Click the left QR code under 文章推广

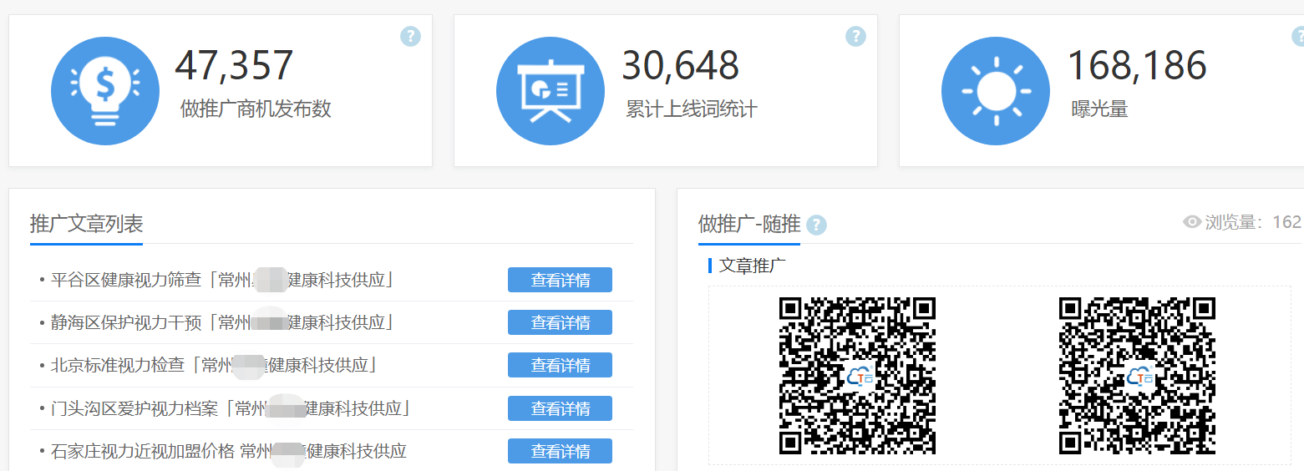tap(857, 376)
